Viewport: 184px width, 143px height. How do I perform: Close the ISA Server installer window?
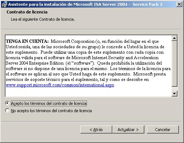click(x=179, y=4)
